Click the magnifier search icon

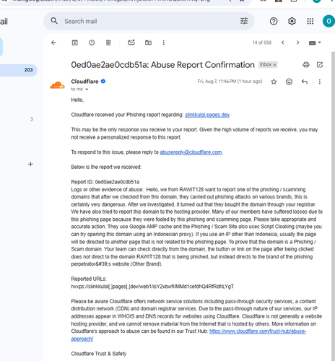(54, 21)
